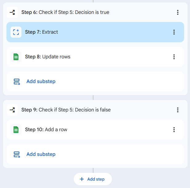Screen dimensions: 190x188
Task: Click the add substep icon below Step 8
Action: pyautogui.click(x=17, y=81)
